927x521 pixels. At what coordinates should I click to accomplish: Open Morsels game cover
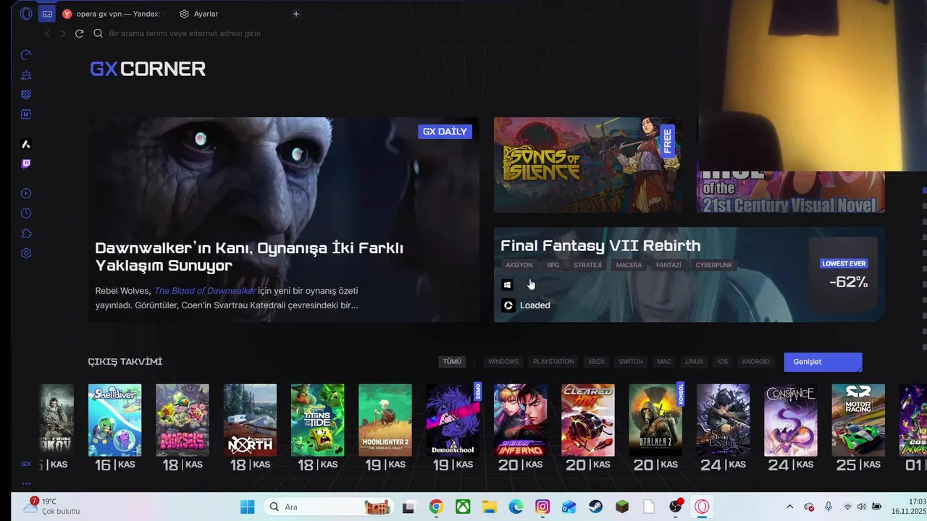(x=183, y=420)
